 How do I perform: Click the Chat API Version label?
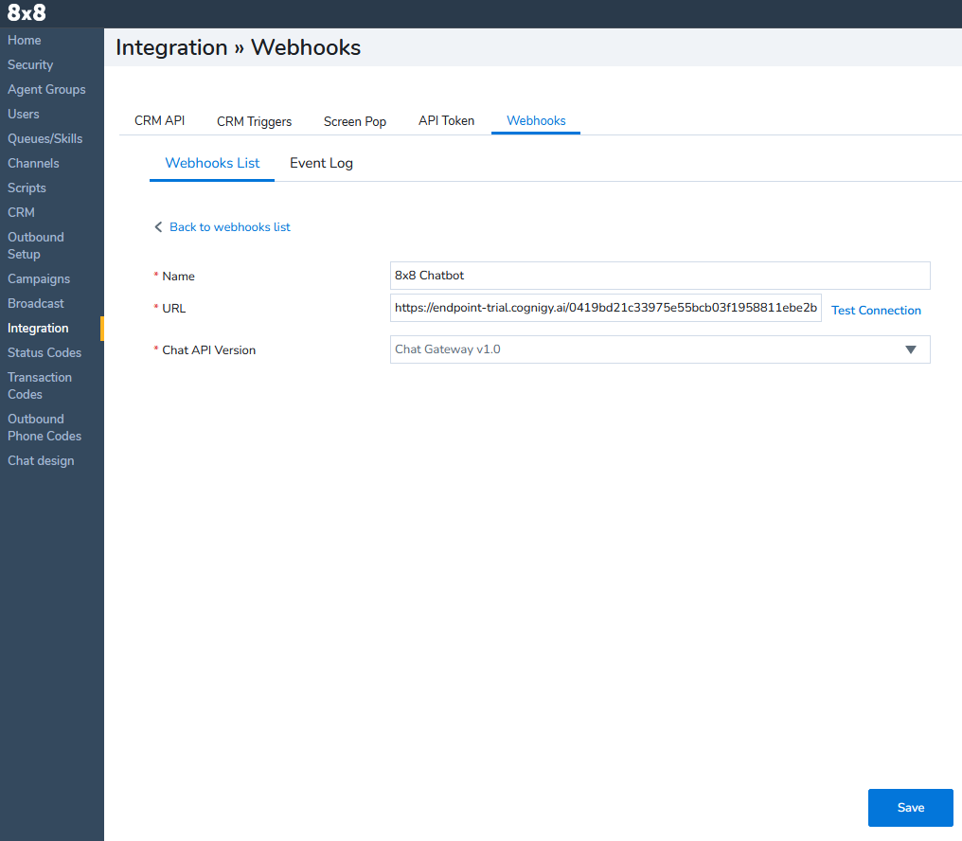click(x=208, y=349)
